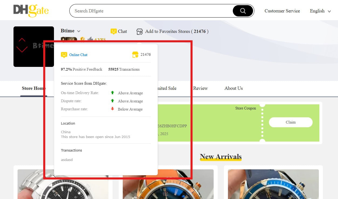Click the Btime store logo image
This screenshot has height=199, width=338.
click(x=34, y=47)
